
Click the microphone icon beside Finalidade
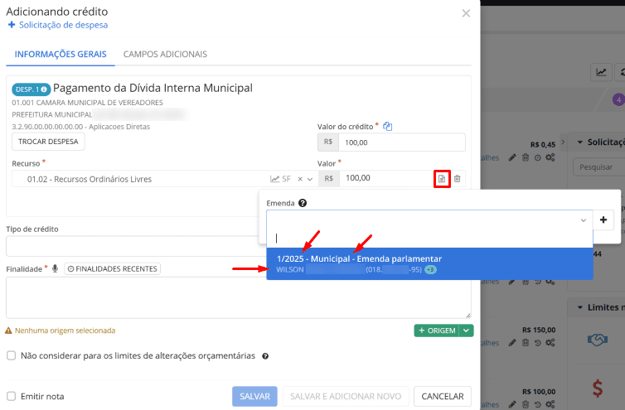(55, 268)
